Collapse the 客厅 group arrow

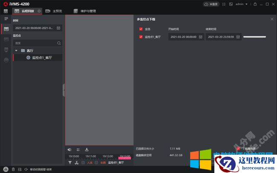click(x=16, y=51)
